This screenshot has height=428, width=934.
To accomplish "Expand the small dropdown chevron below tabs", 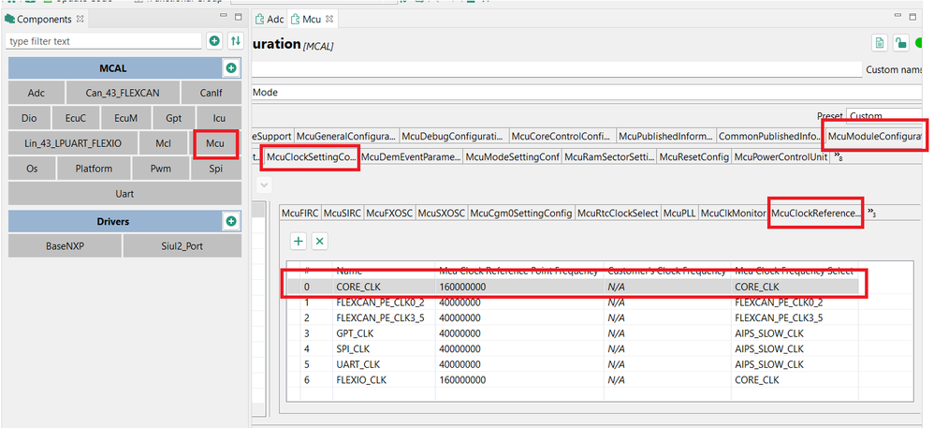I will [265, 185].
